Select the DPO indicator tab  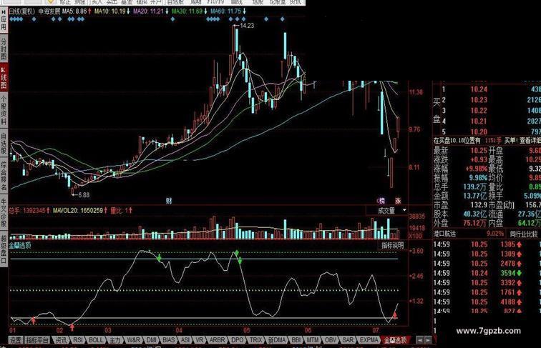click(237, 340)
